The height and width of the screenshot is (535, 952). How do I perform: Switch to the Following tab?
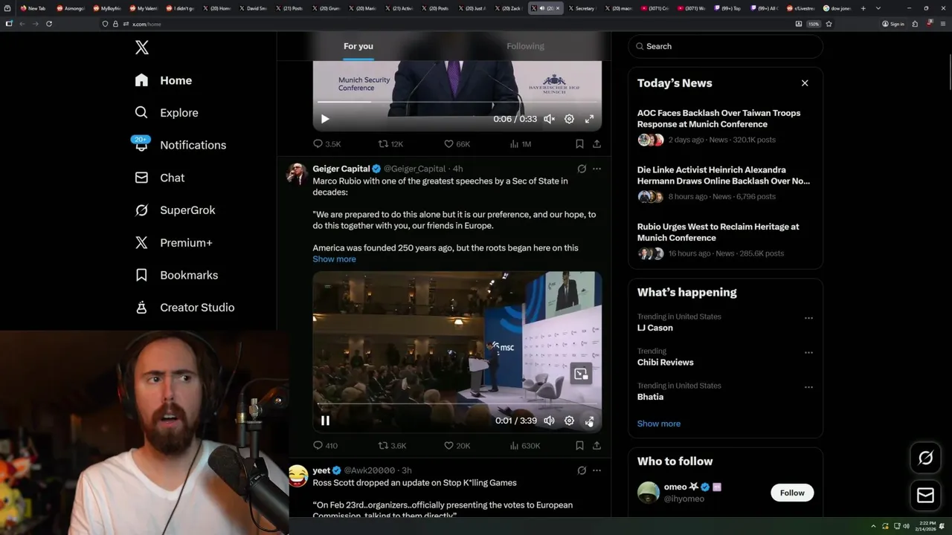coord(525,46)
